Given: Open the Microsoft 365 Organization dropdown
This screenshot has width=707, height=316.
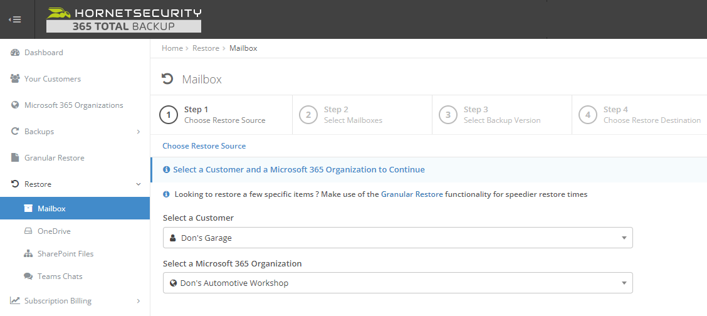Looking at the screenshot, I should (397, 283).
